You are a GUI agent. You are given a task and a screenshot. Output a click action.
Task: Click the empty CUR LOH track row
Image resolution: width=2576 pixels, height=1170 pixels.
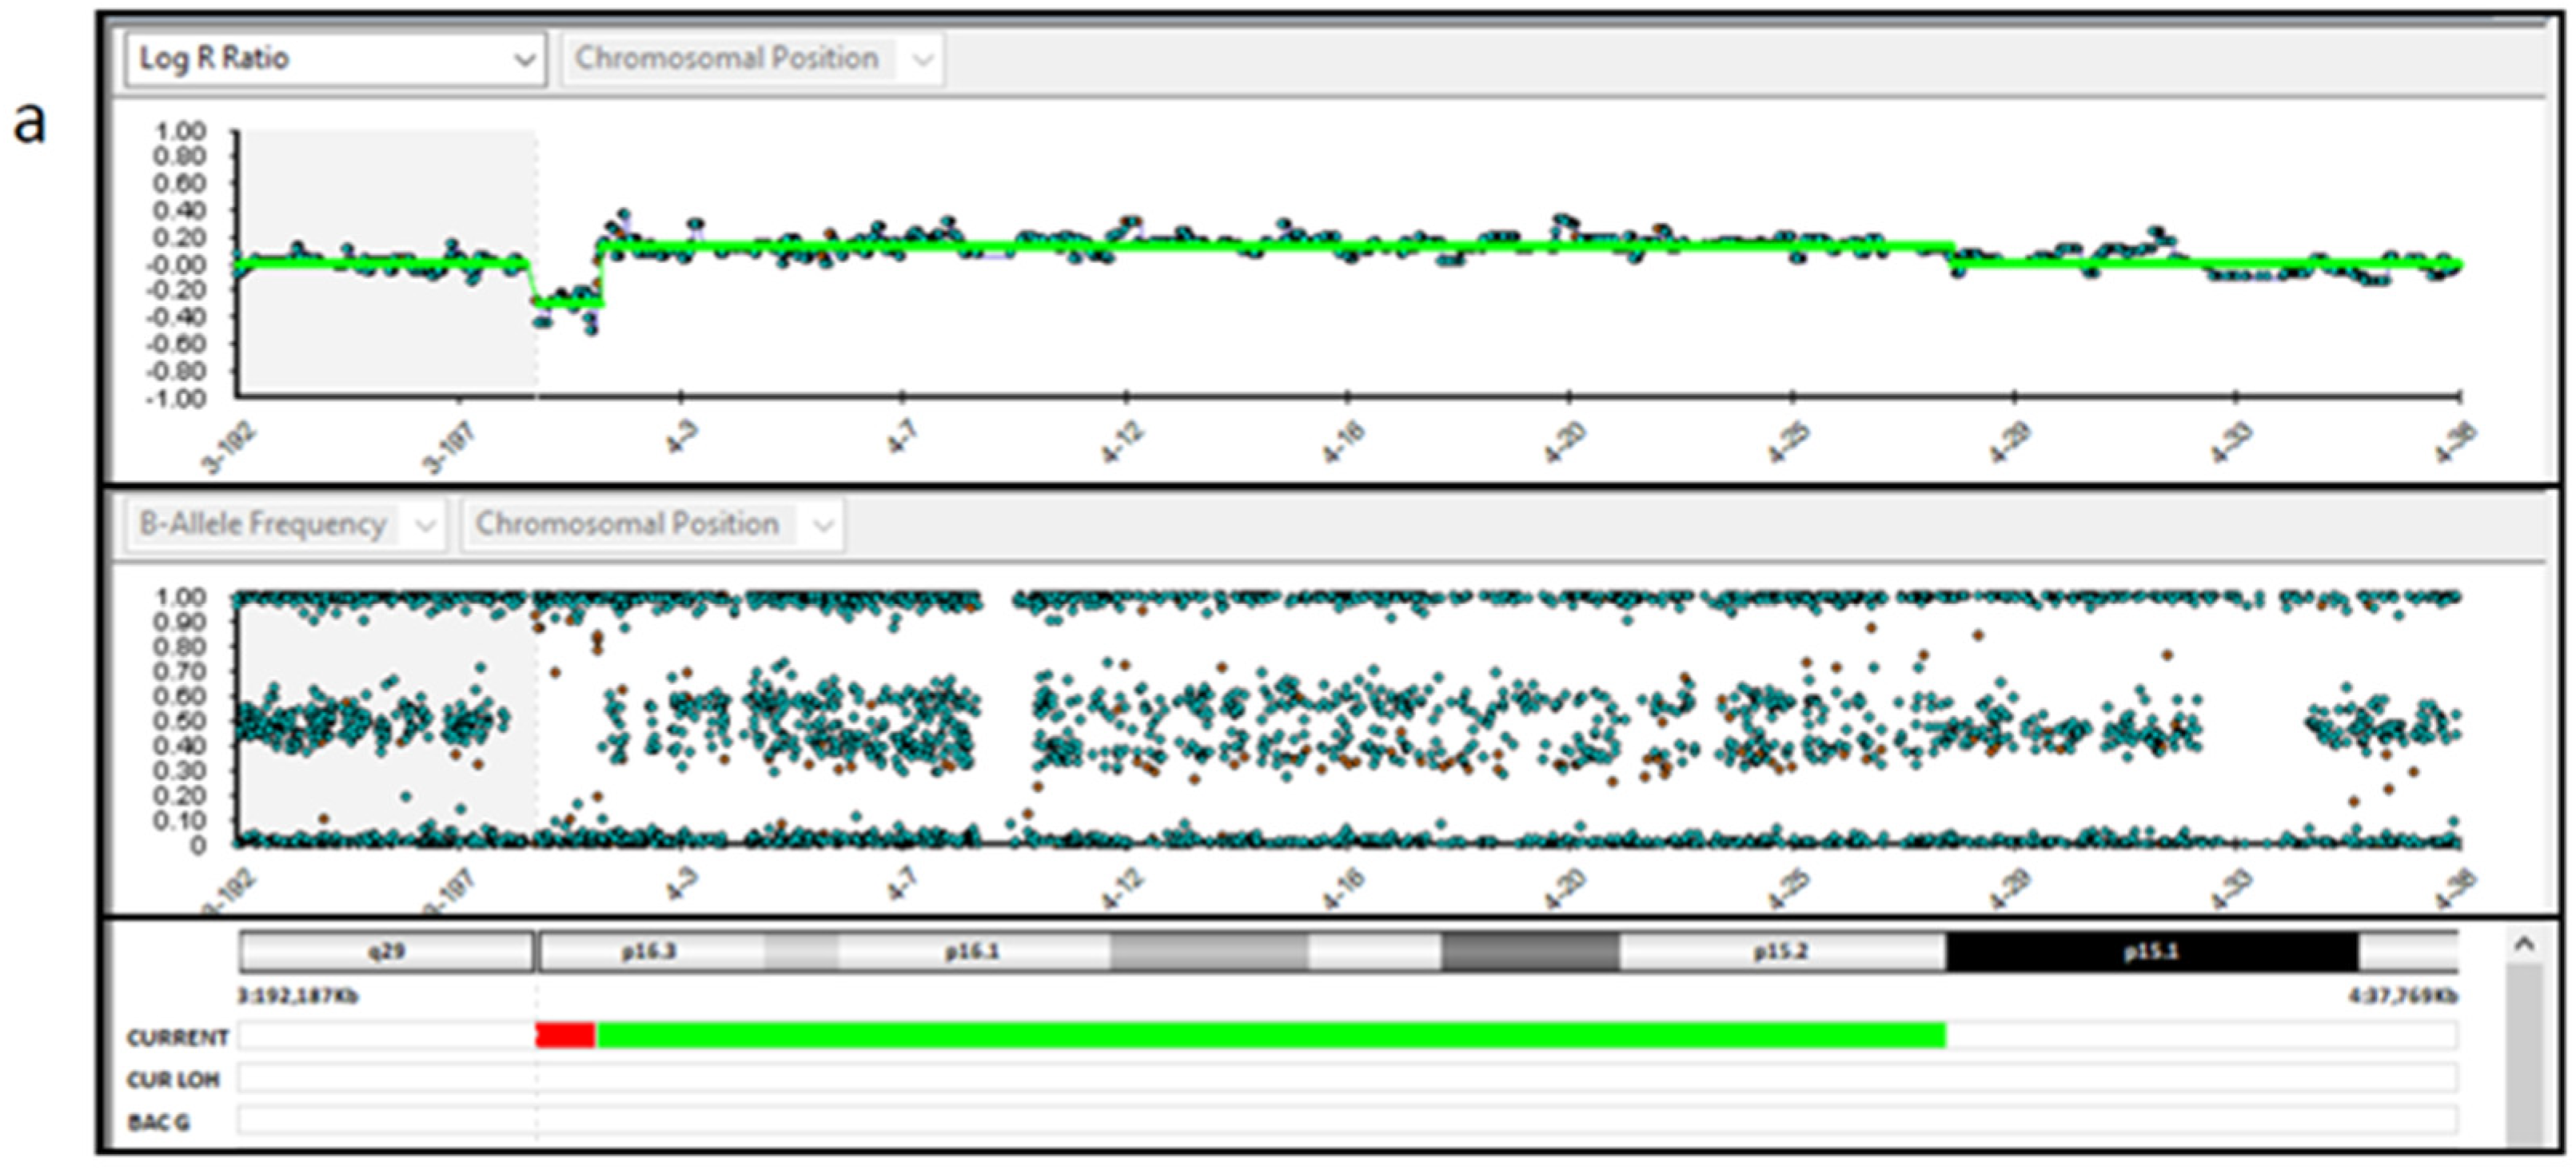(1347, 1078)
